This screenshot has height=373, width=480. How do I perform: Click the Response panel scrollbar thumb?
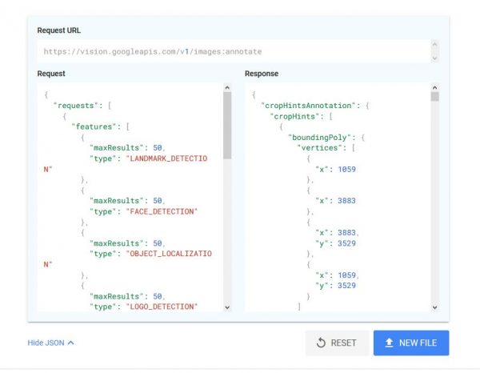[434, 97]
